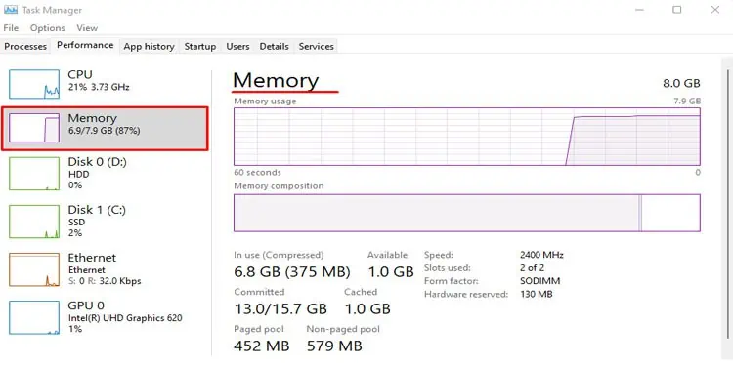Viewport: 733px width, 366px height.
Task: Click the vertical scrollbar on the right
Action: 727,203
